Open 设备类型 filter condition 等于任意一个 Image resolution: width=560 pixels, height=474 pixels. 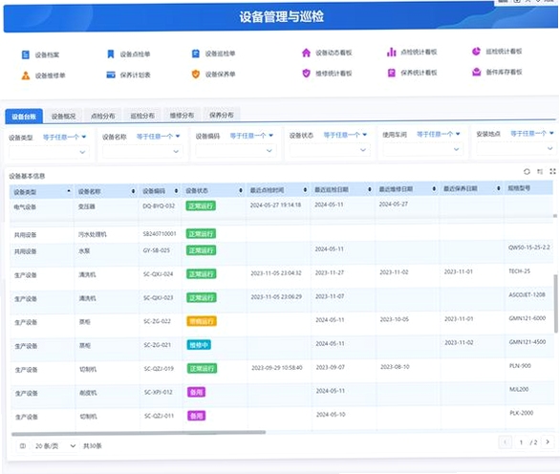tap(64, 137)
